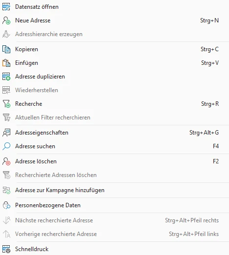
Task: Click the Schnelldruck printer icon
Action: click(6, 249)
